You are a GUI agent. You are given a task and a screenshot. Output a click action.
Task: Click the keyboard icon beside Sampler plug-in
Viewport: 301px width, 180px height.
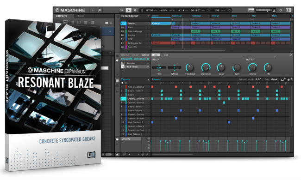pyautogui.click(x=123, y=63)
